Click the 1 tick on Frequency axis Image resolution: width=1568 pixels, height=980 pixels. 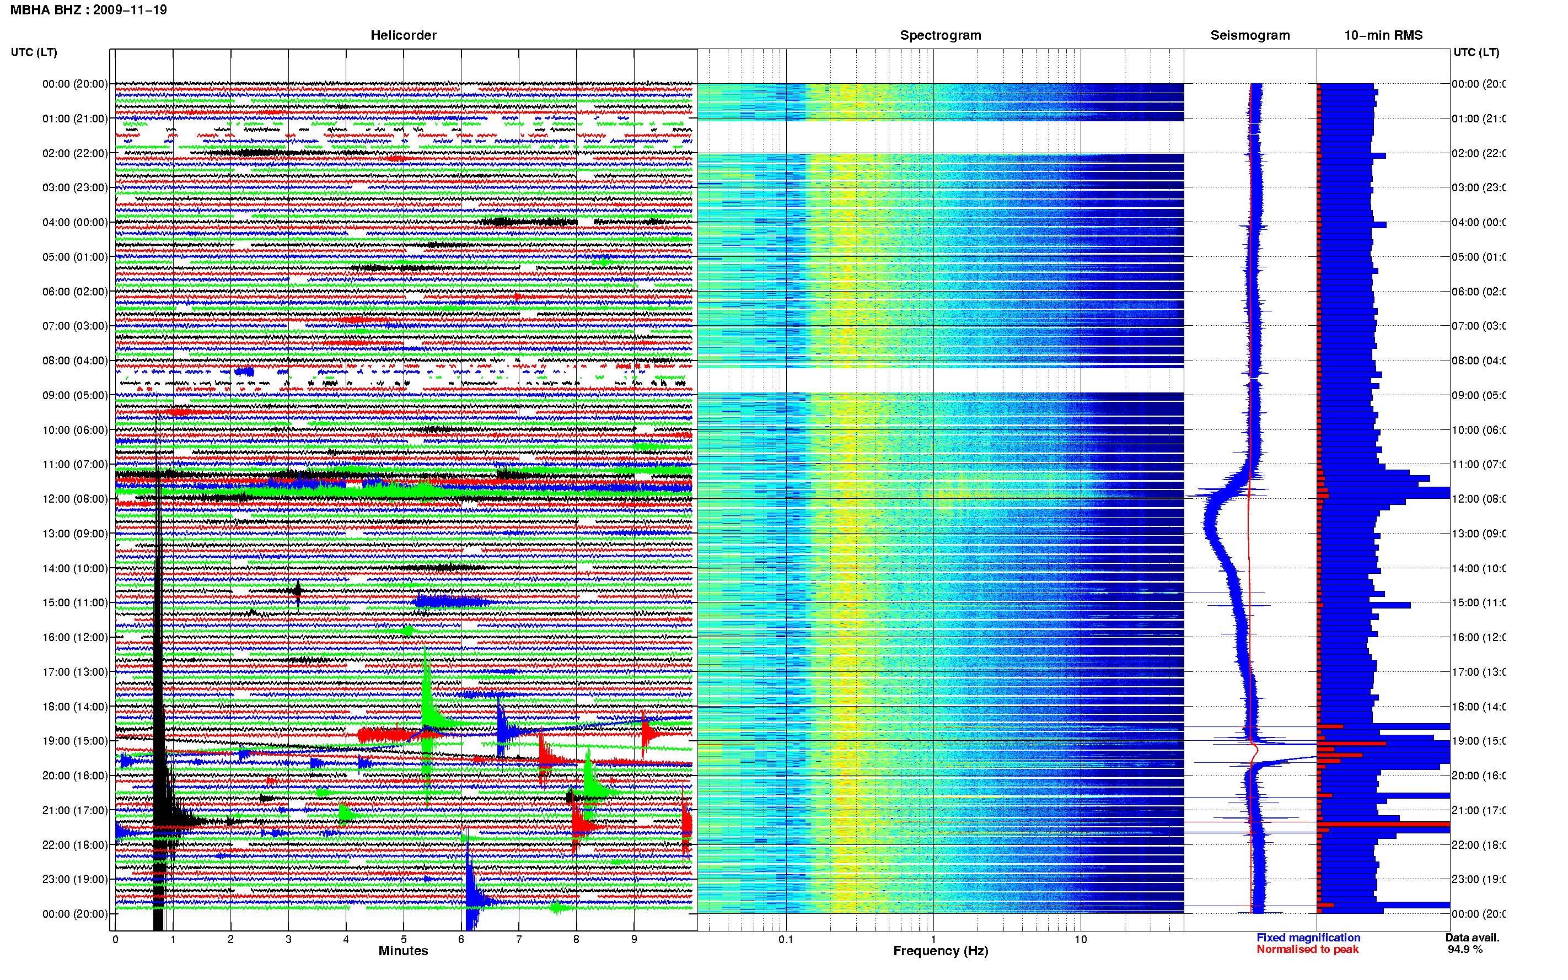click(x=933, y=939)
